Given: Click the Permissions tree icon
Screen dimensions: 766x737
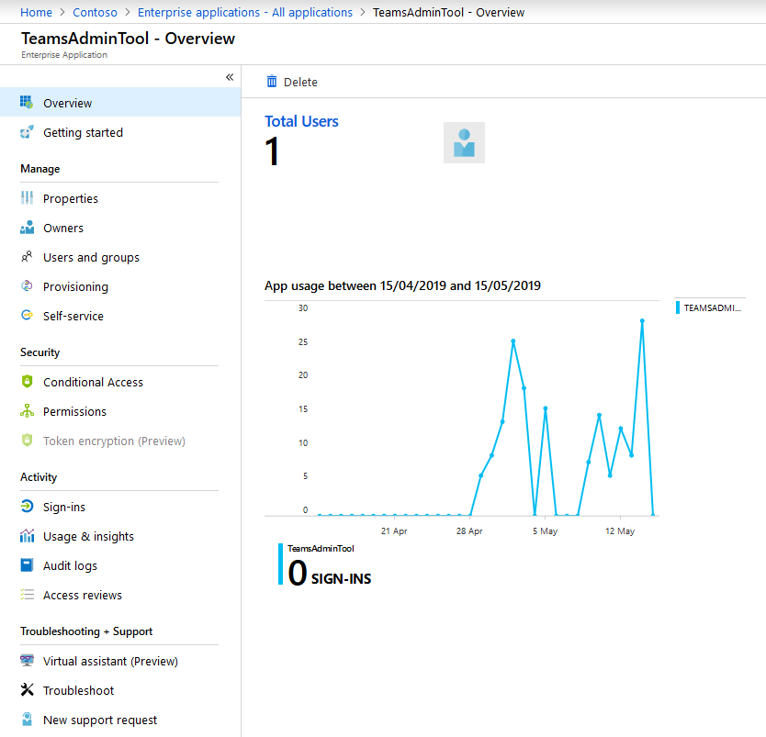Looking at the screenshot, I should (27, 411).
